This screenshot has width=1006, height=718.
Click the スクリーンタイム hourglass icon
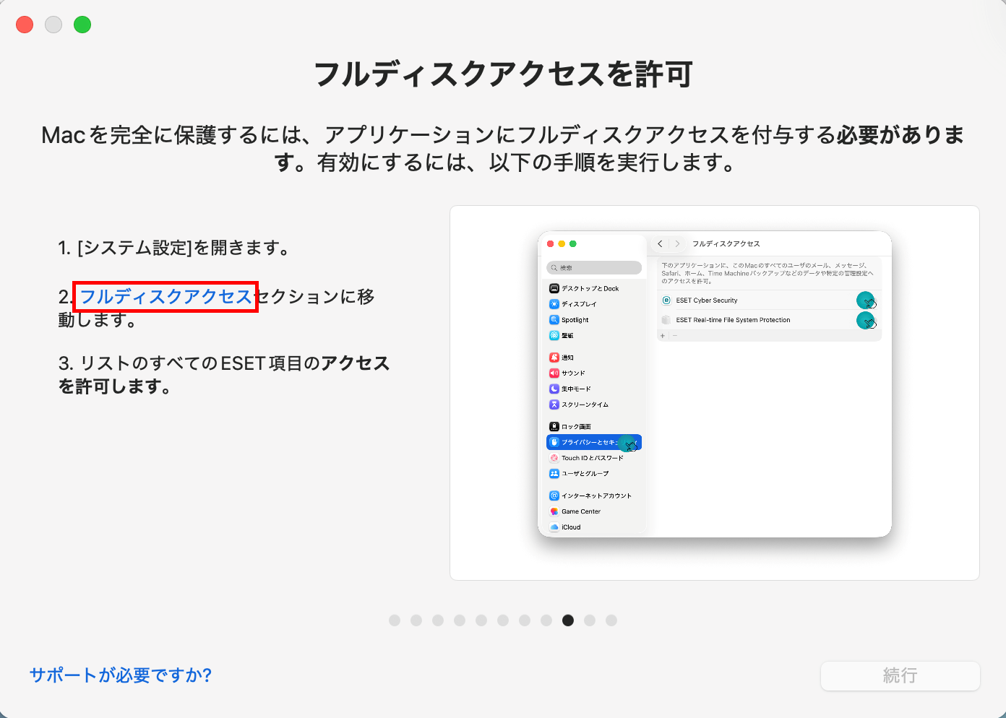click(554, 405)
